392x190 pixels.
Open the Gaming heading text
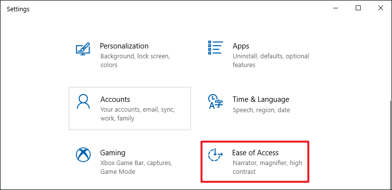113,153
